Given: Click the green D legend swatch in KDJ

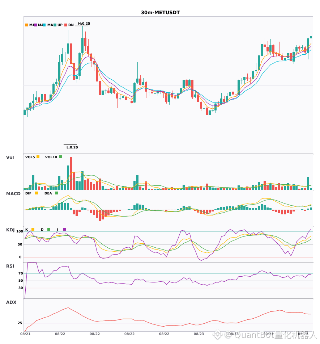Looking at the screenshot, I should point(49,229).
